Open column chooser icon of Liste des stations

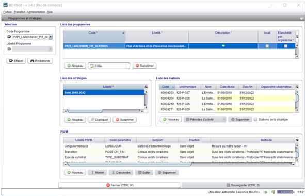pyautogui.click(x=297, y=87)
